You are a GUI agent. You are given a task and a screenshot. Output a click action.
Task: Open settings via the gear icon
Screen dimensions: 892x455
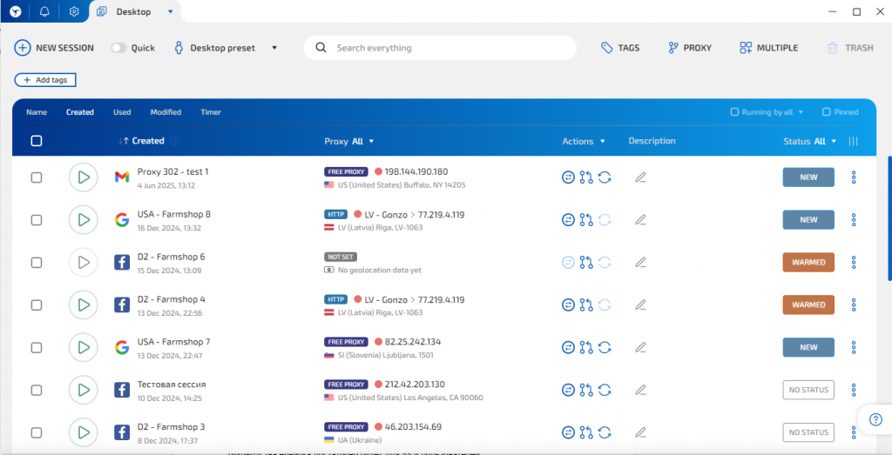tap(74, 11)
